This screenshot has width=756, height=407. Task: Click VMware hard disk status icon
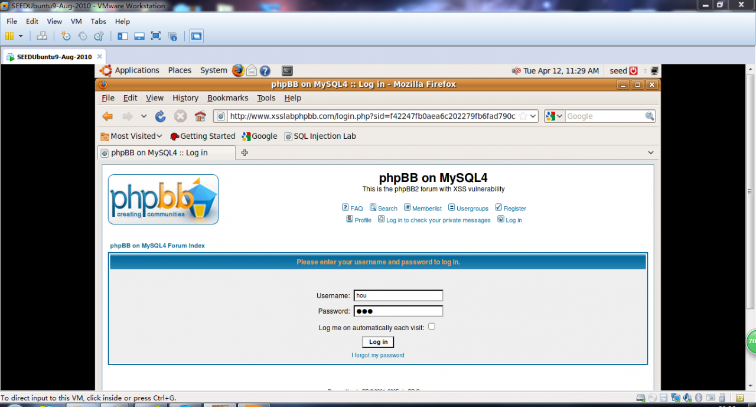click(x=641, y=398)
